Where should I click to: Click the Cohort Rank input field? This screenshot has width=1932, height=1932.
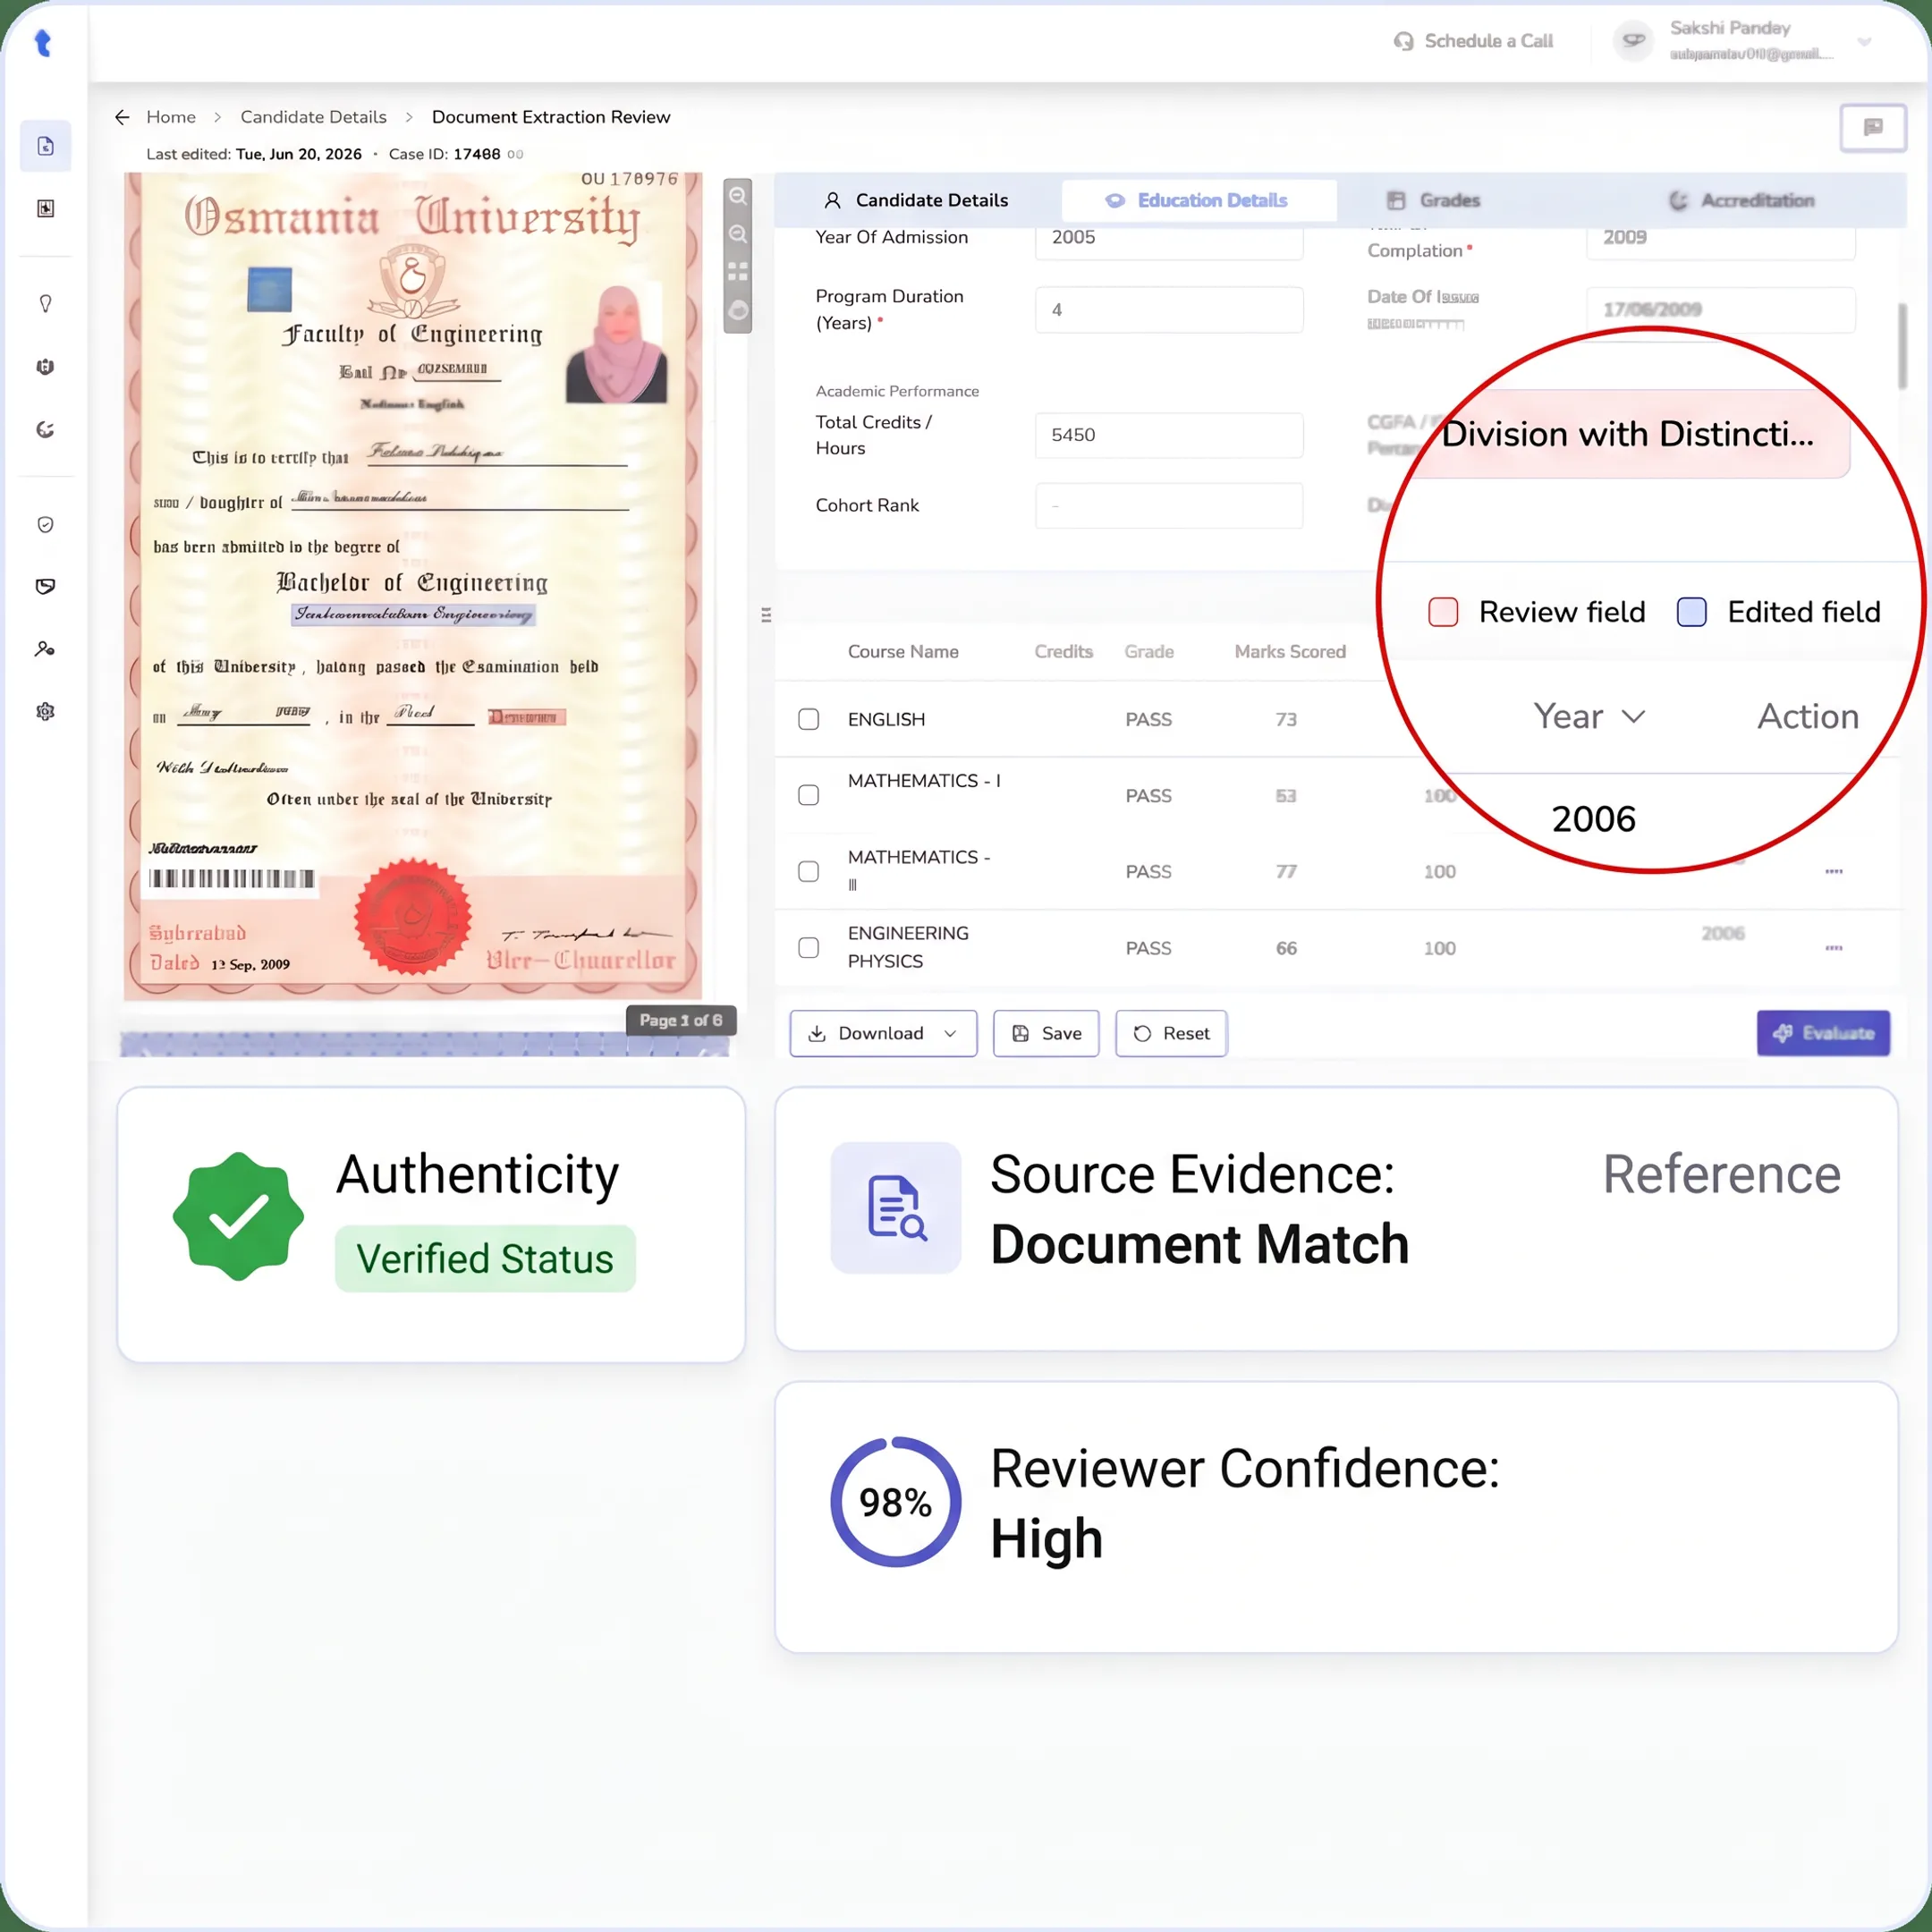[x=1169, y=505]
